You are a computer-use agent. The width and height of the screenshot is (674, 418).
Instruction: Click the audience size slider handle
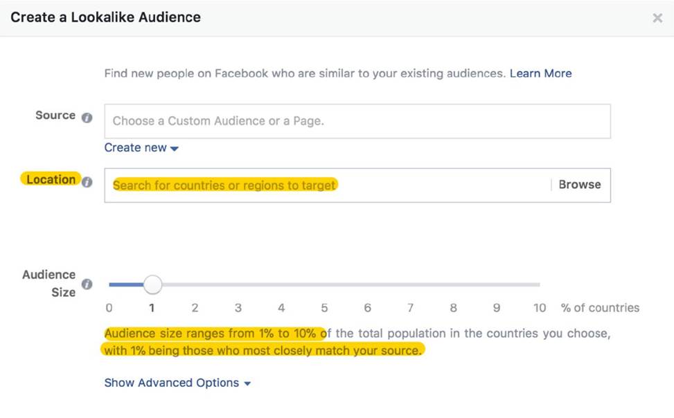tap(152, 284)
